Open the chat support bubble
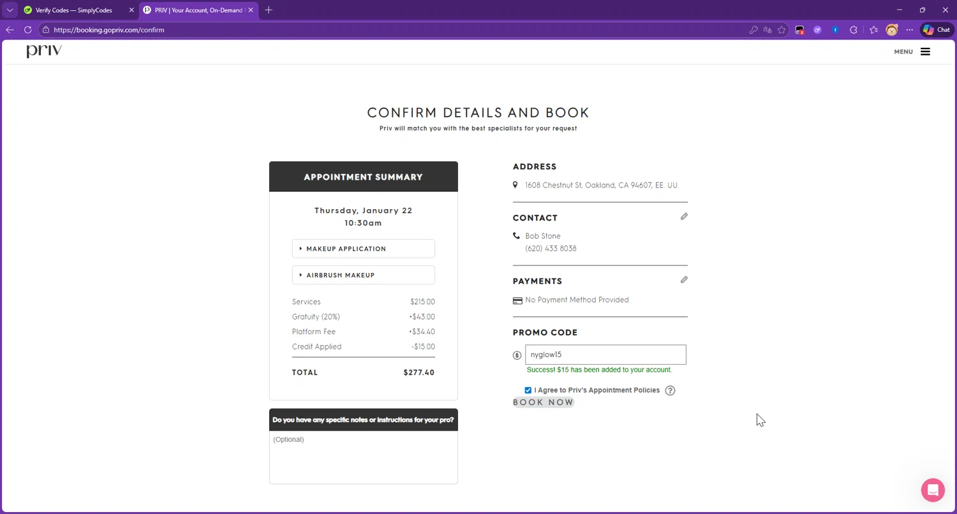 pyautogui.click(x=933, y=490)
